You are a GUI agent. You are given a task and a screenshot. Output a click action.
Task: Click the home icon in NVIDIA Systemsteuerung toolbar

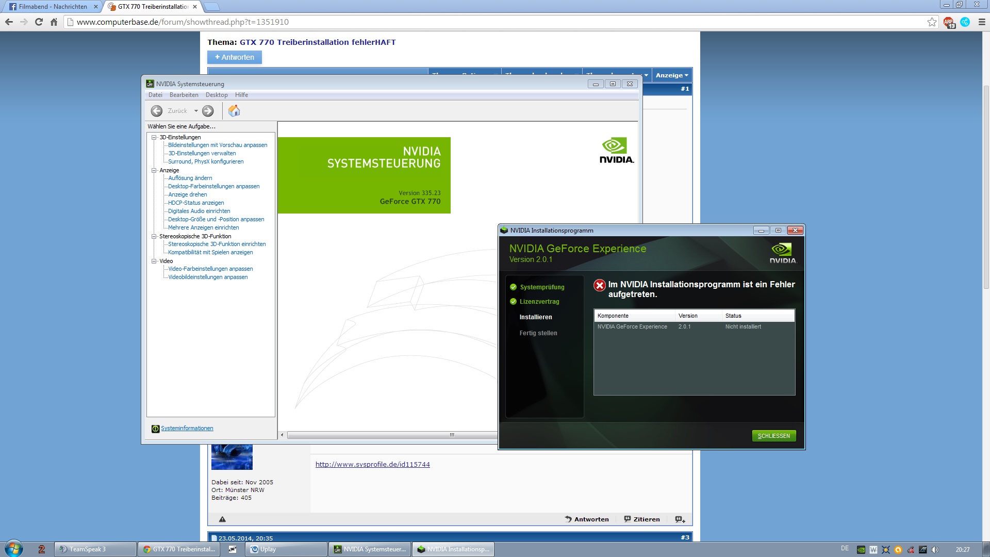(234, 111)
